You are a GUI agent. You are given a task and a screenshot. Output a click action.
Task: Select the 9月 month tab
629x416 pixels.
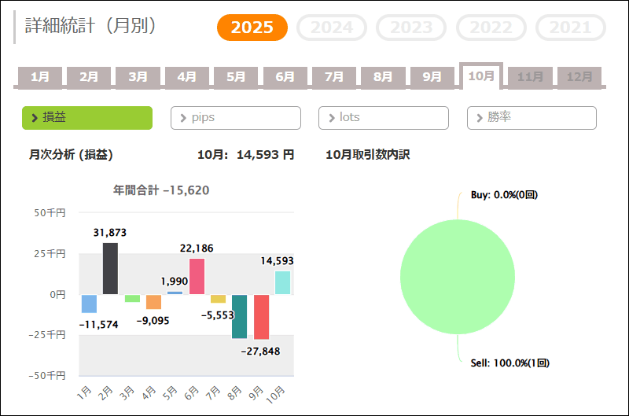click(432, 77)
